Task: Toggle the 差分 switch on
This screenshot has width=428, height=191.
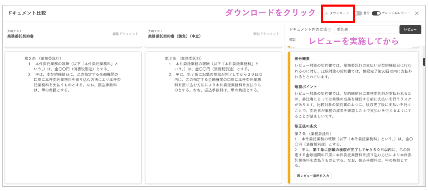Action: click(x=358, y=13)
